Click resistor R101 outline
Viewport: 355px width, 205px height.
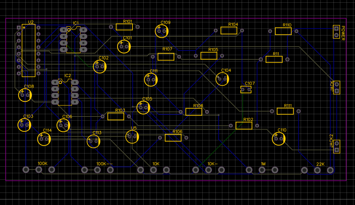(x=124, y=27)
